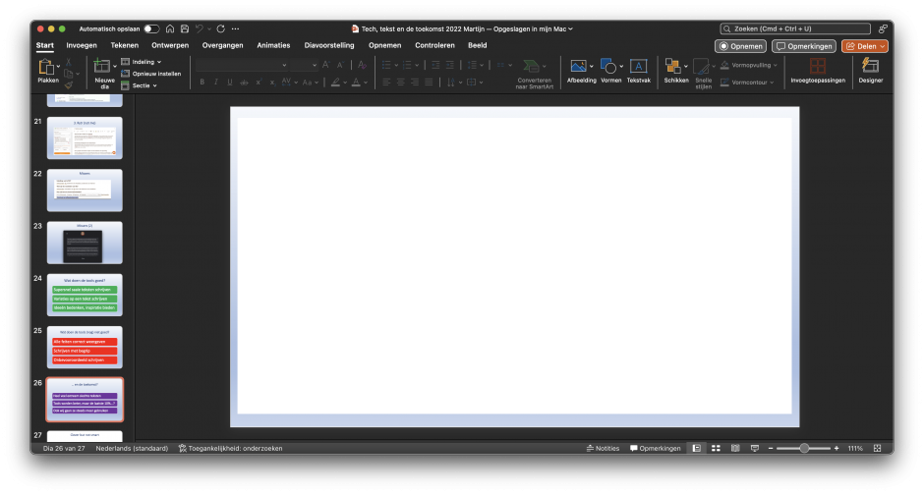Click the redo icon in title bar

[220, 28]
